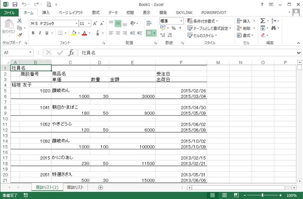The height and width of the screenshot is (199, 303).
Task: Toggle Align Right horizontal alignment
Action: click(125, 33)
